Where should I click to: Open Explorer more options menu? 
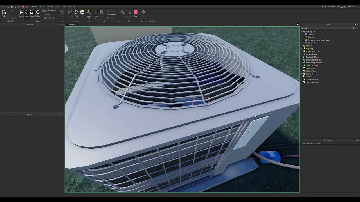358,28
